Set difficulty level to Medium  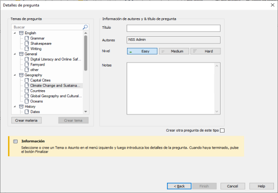click(174, 51)
